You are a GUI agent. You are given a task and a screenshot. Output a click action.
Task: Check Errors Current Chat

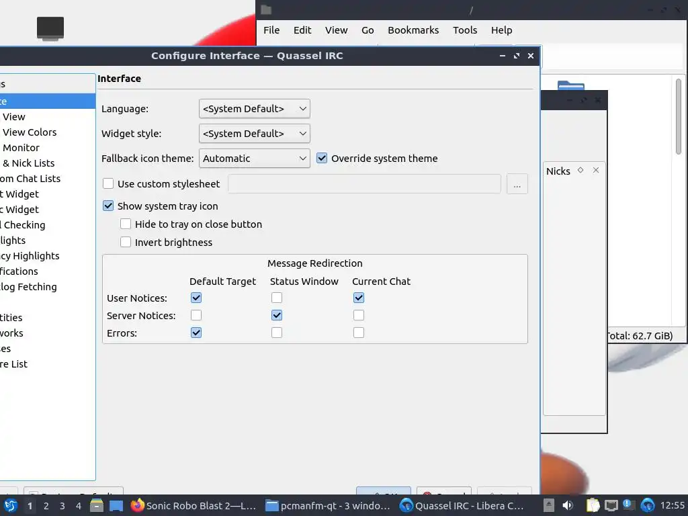pos(359,333)
